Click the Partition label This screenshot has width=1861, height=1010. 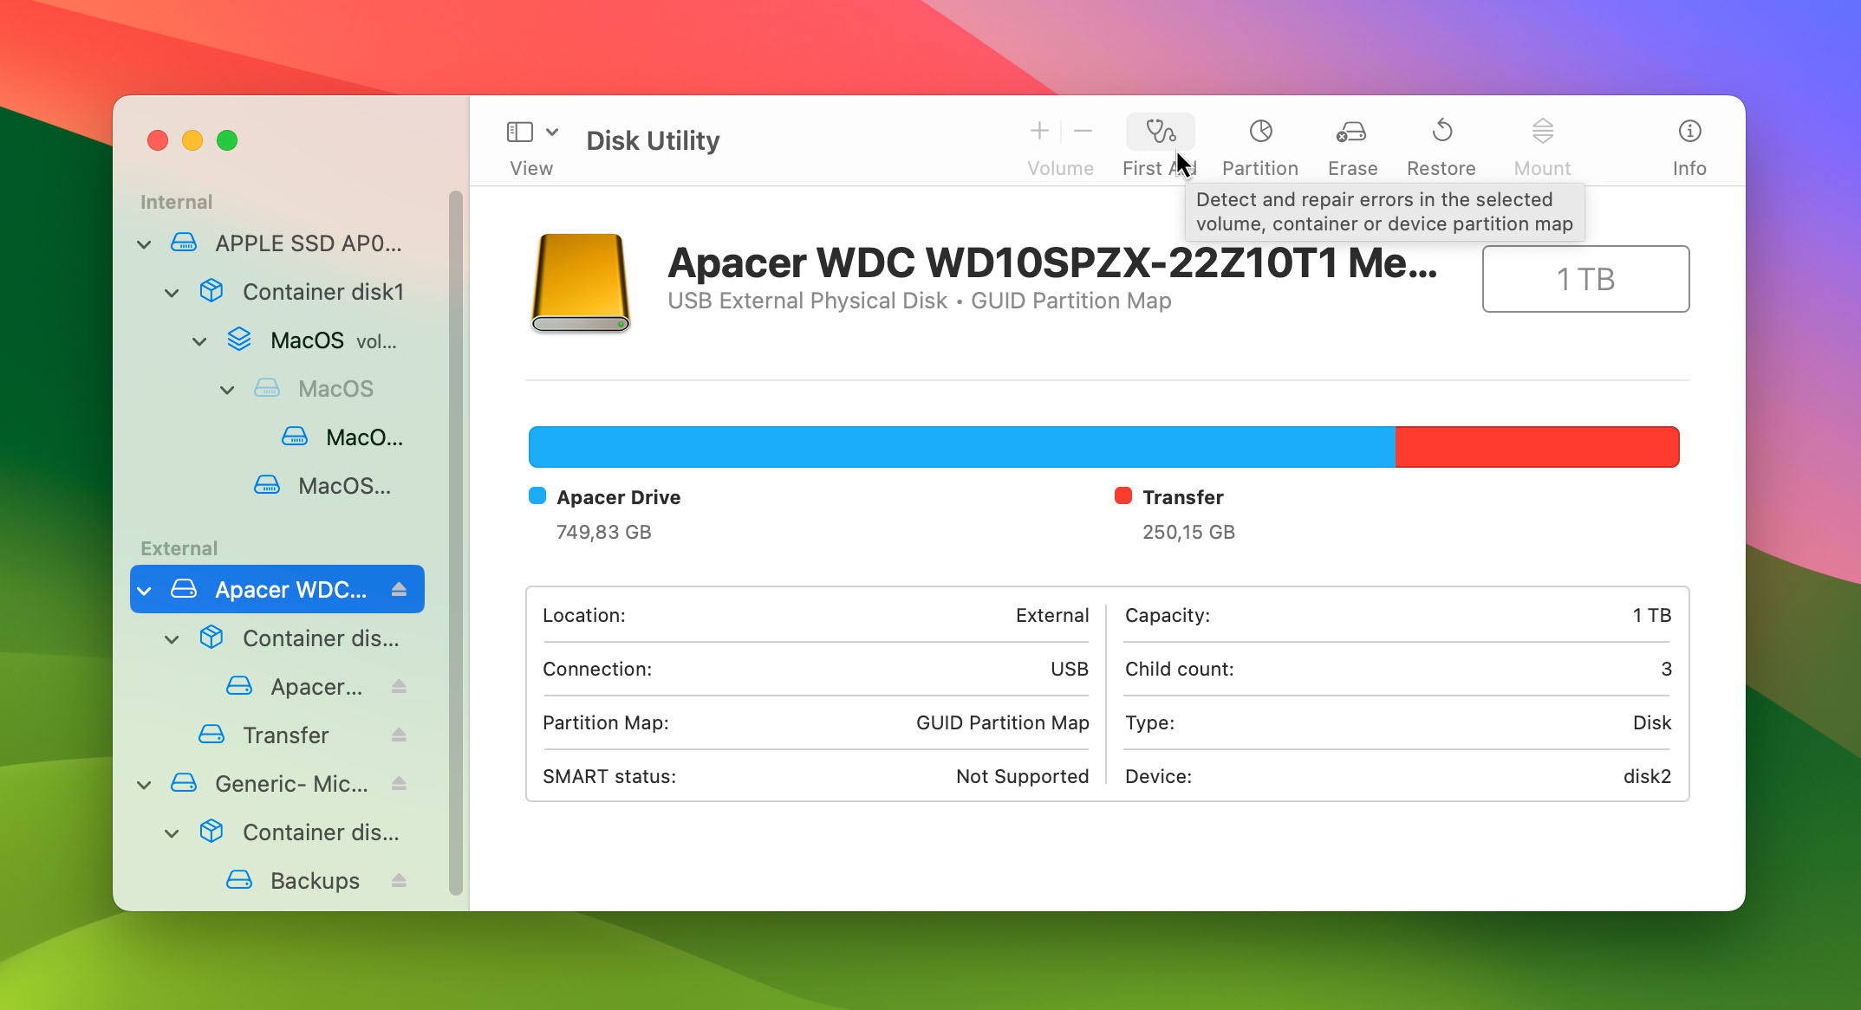tap(1260, 168)
